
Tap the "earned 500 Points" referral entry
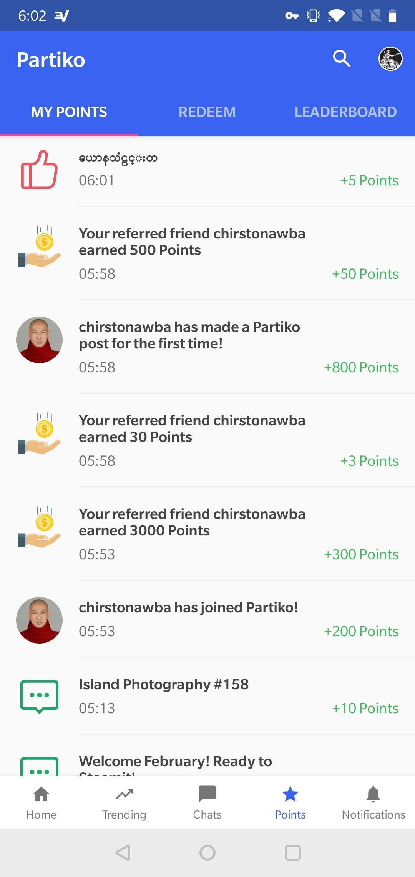(207, 253)
